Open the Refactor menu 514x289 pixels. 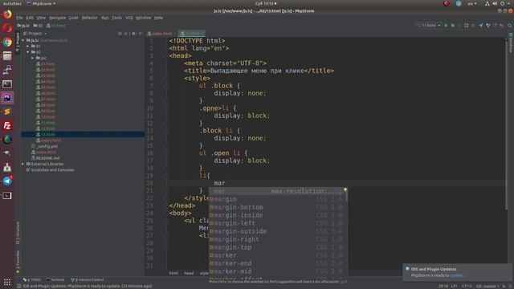click(x=89, y=18)
